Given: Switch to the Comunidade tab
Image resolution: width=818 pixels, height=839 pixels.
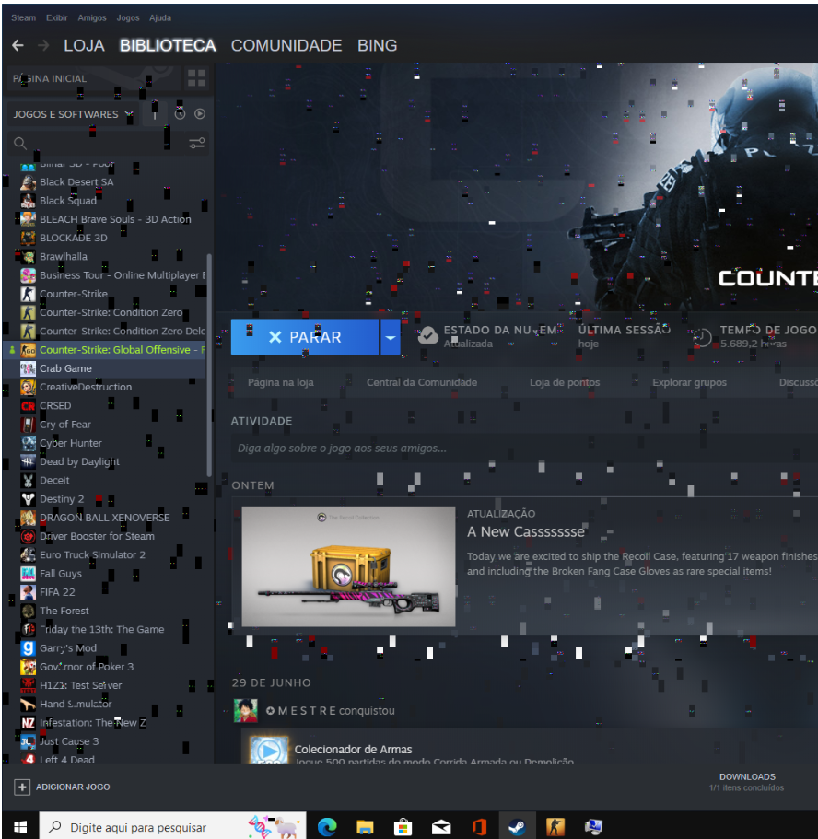Looking at the screenshot, I should click(286, 45).
